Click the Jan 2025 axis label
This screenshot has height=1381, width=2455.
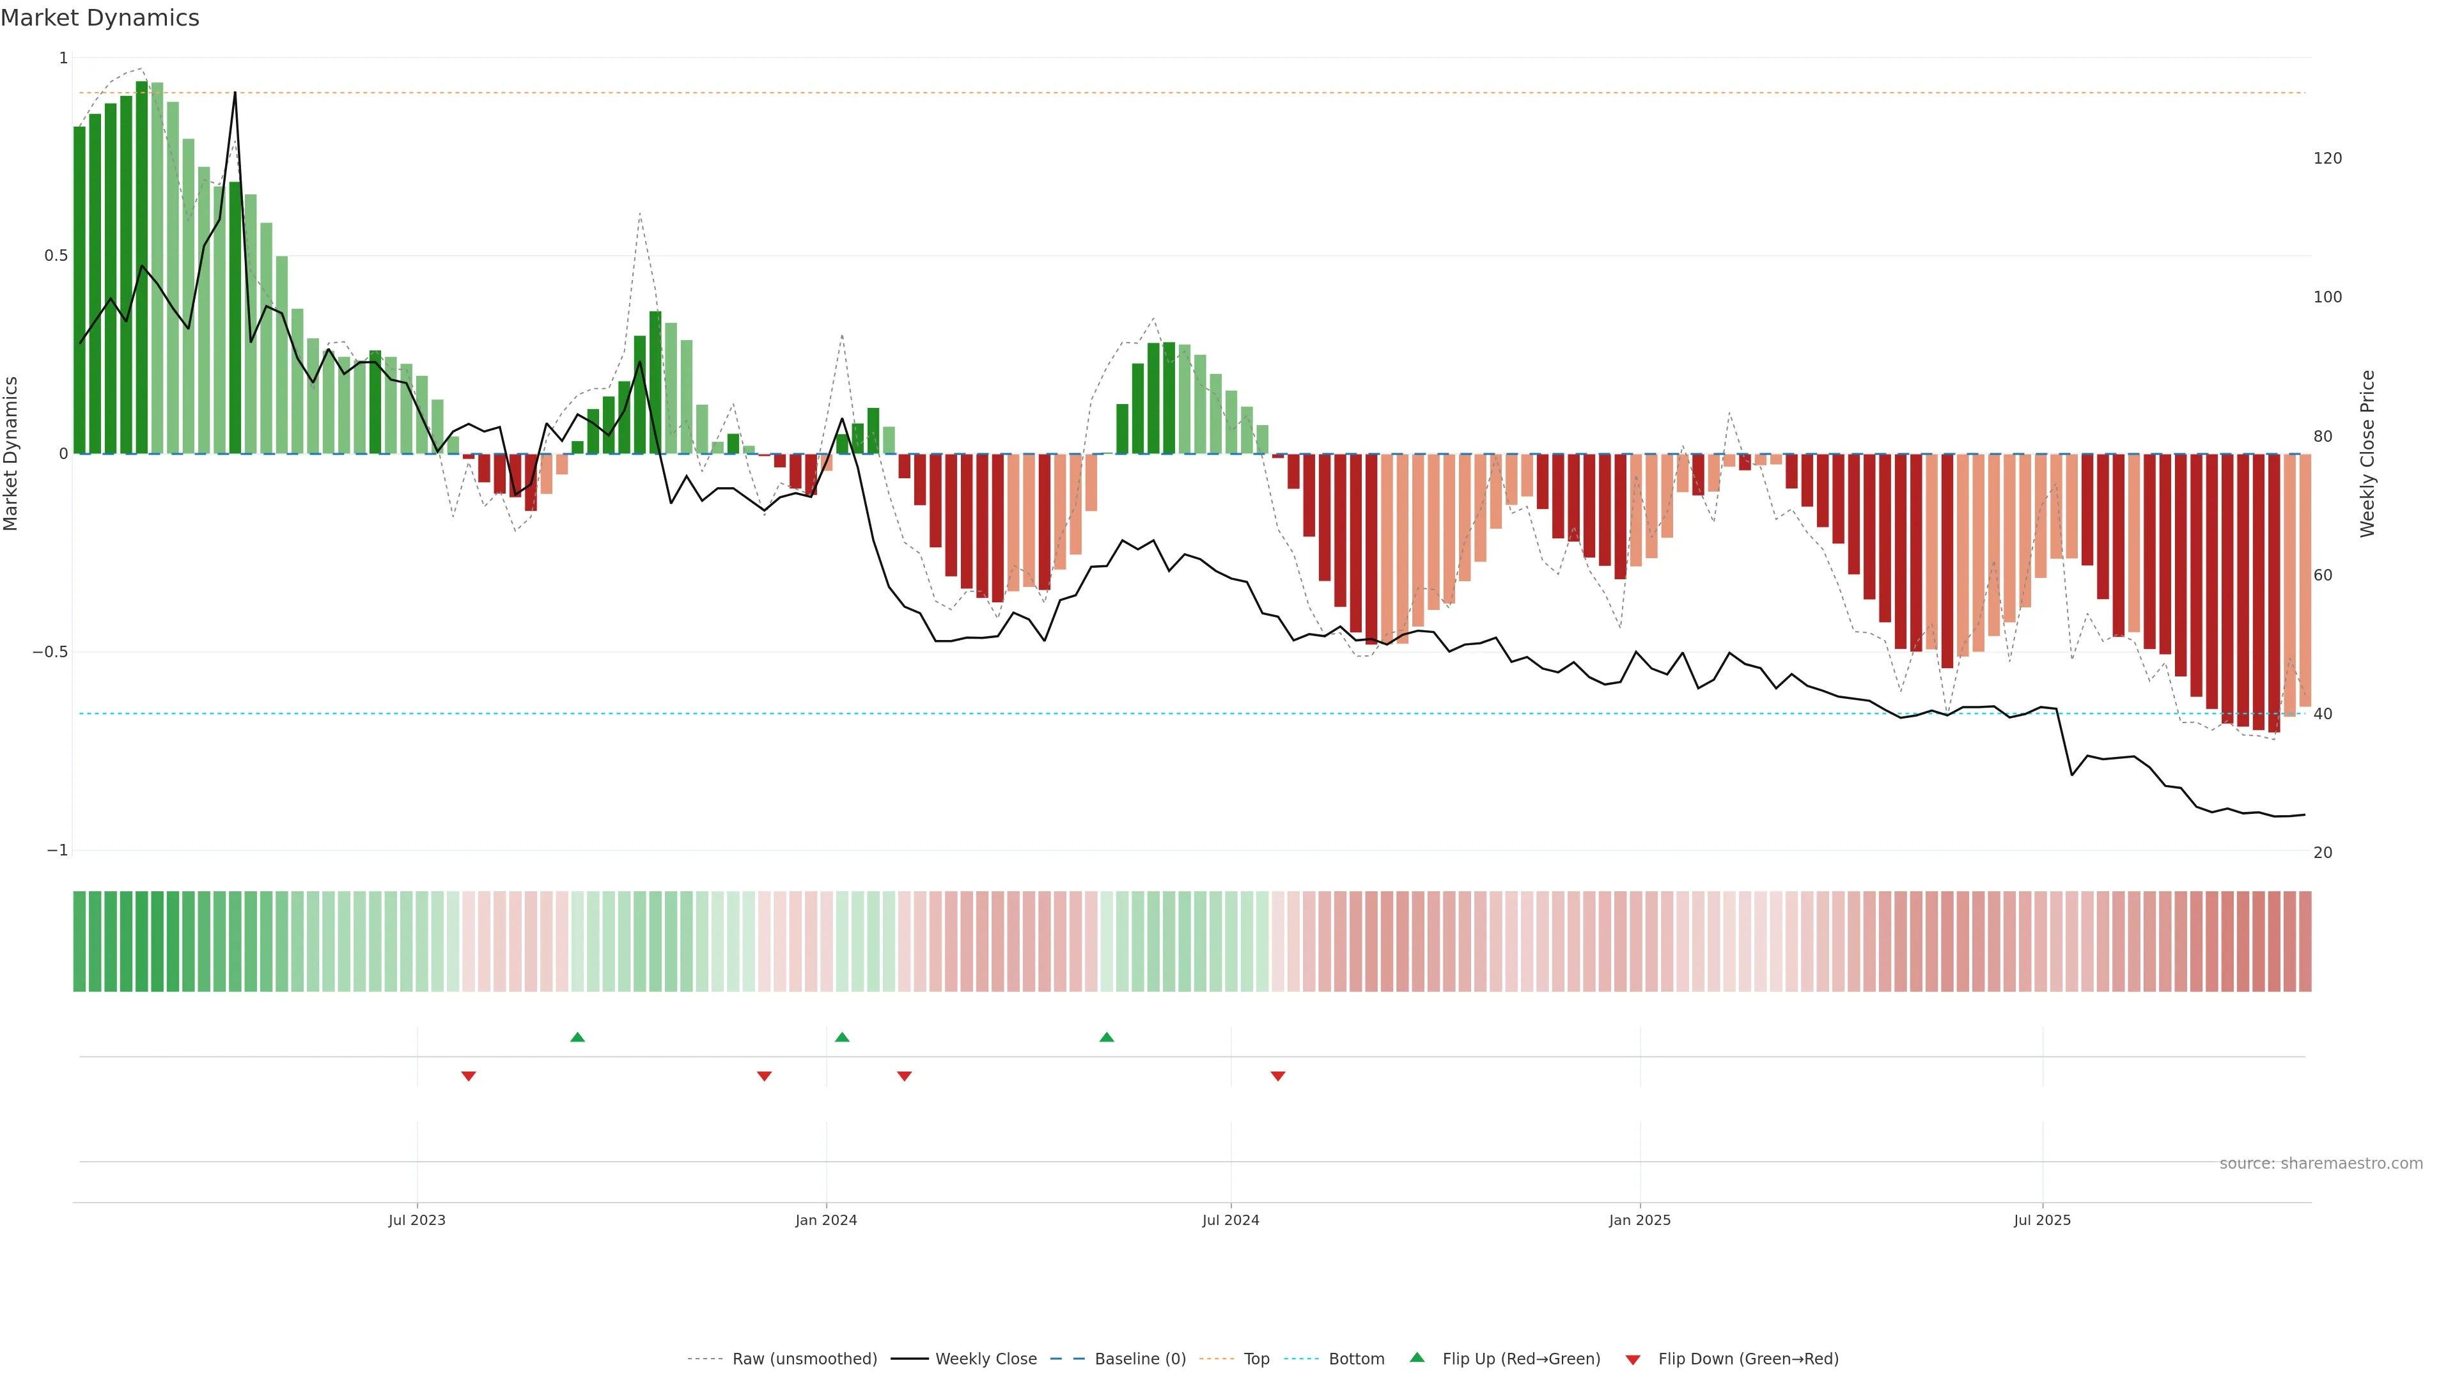[1639, 1220]
